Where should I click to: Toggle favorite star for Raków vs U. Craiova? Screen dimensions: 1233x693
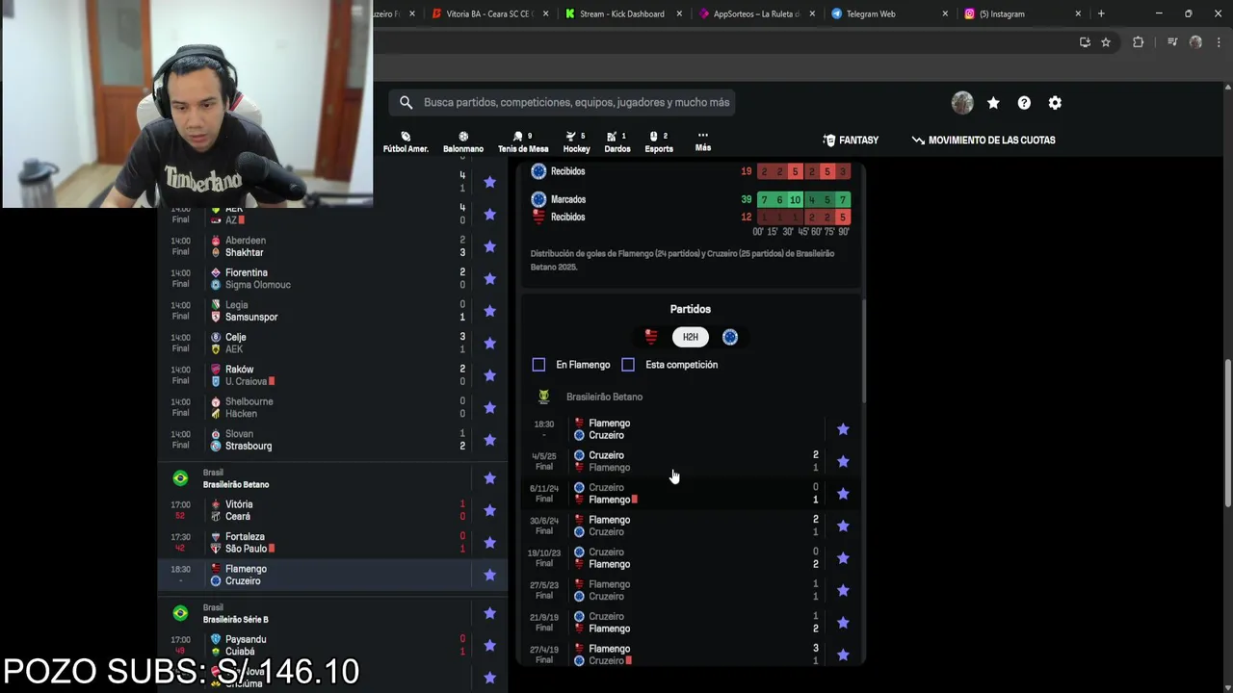click(489, 375)
